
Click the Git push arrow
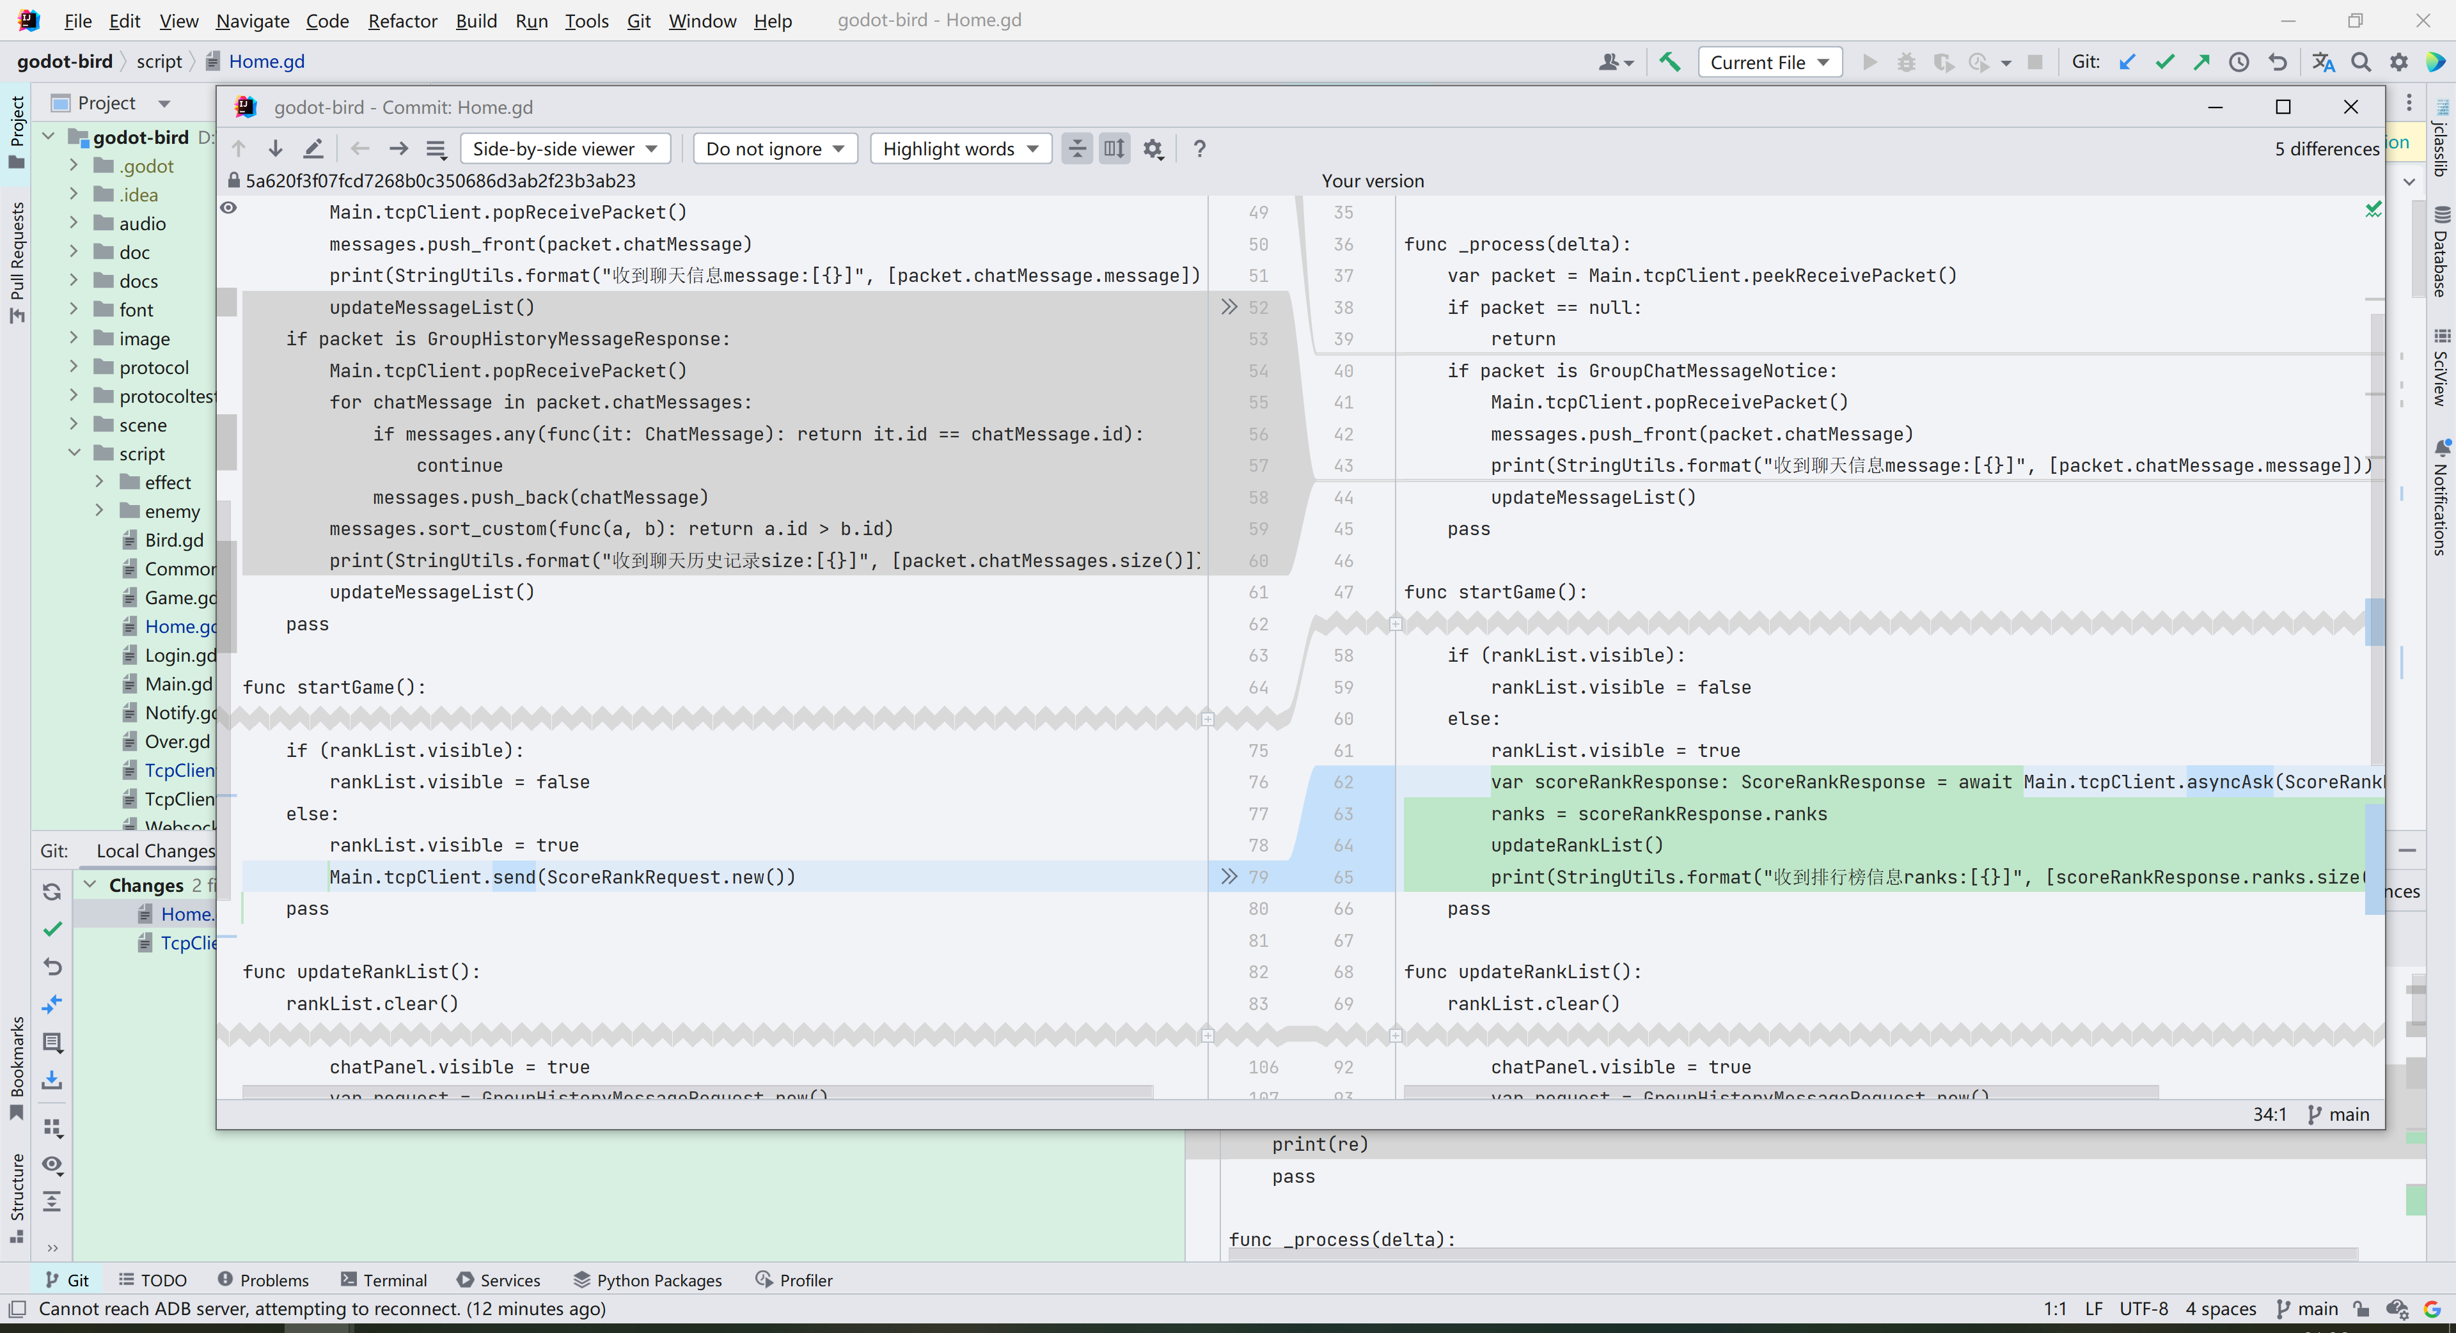(2201, 62)
